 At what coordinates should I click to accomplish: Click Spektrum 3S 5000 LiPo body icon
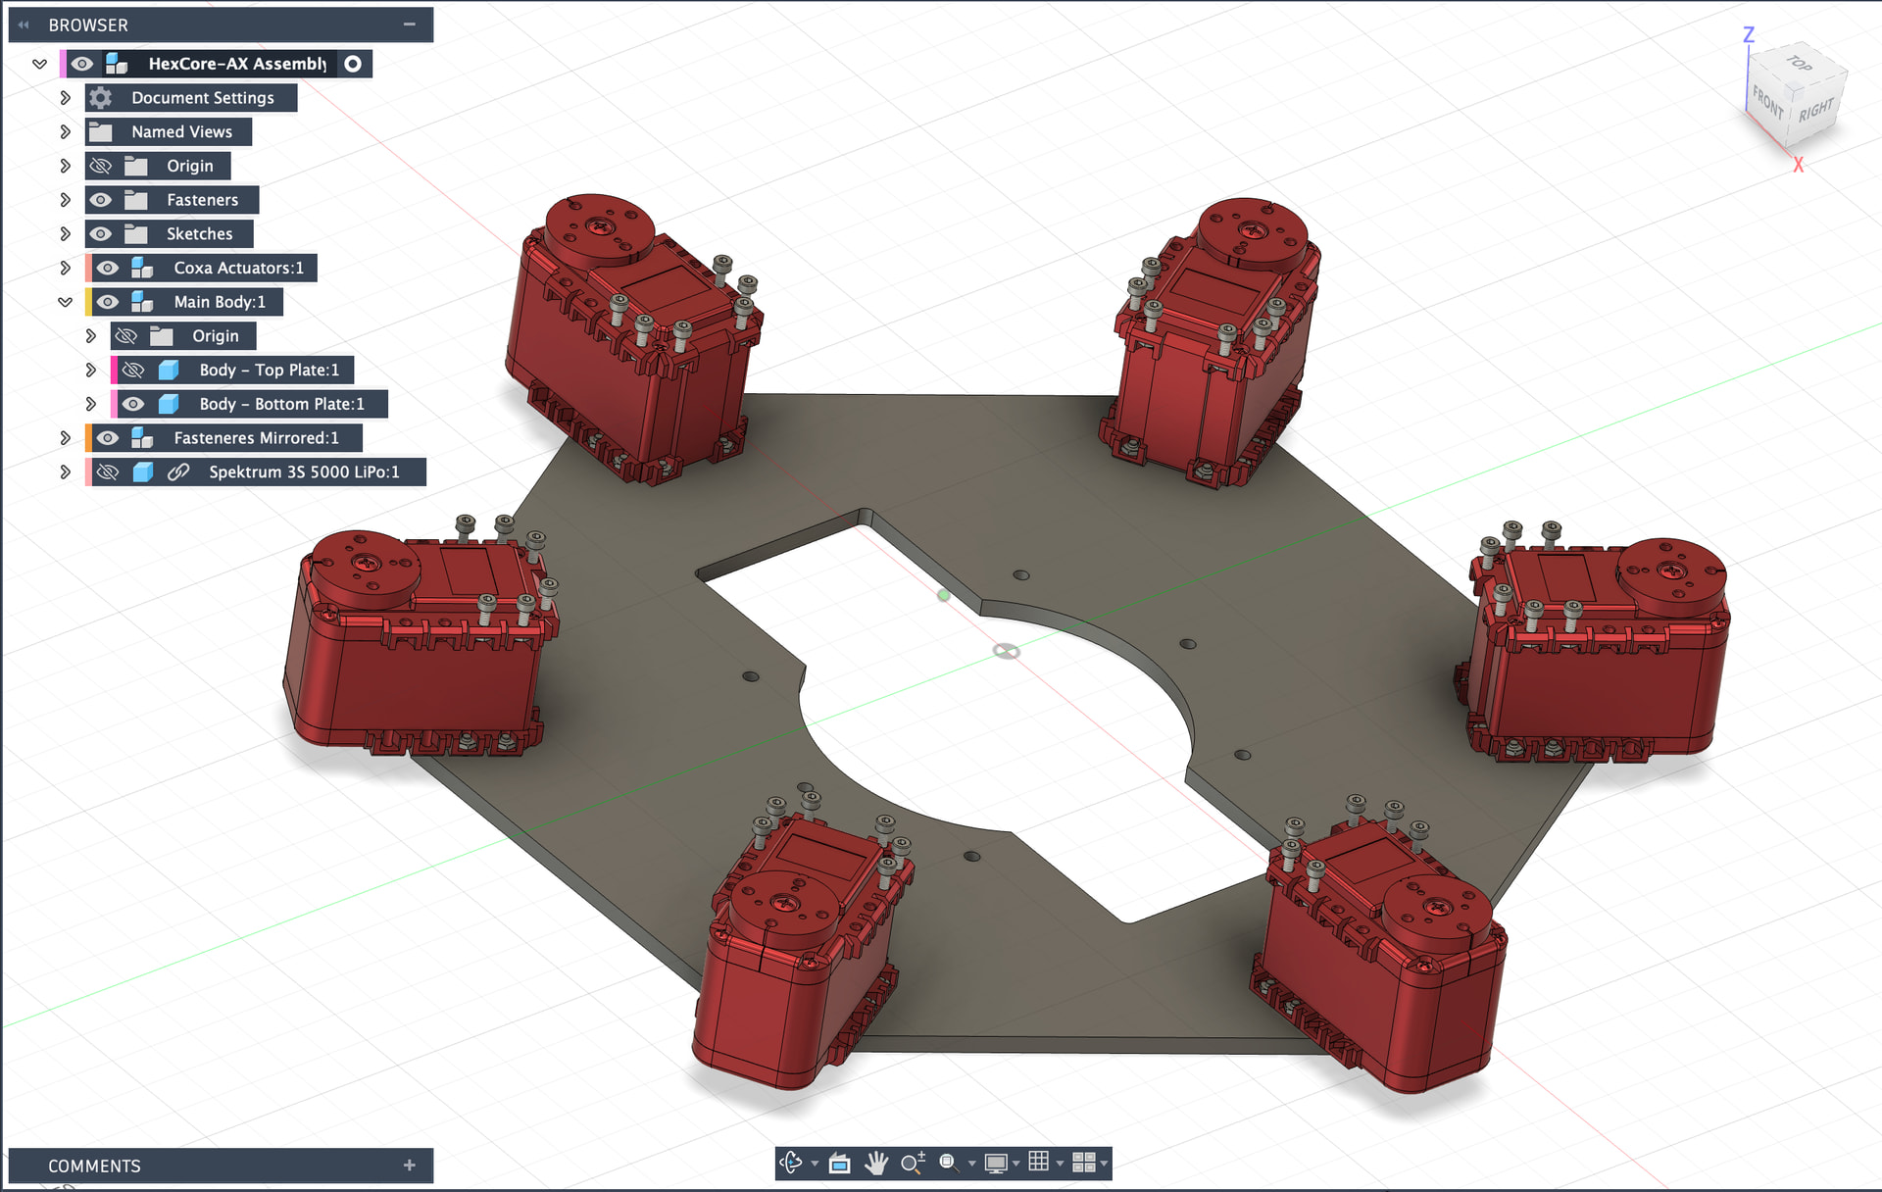click(x=143, y=472)
